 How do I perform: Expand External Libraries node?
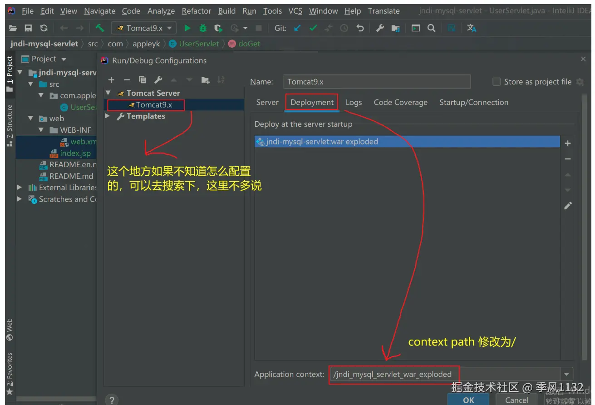20,187
